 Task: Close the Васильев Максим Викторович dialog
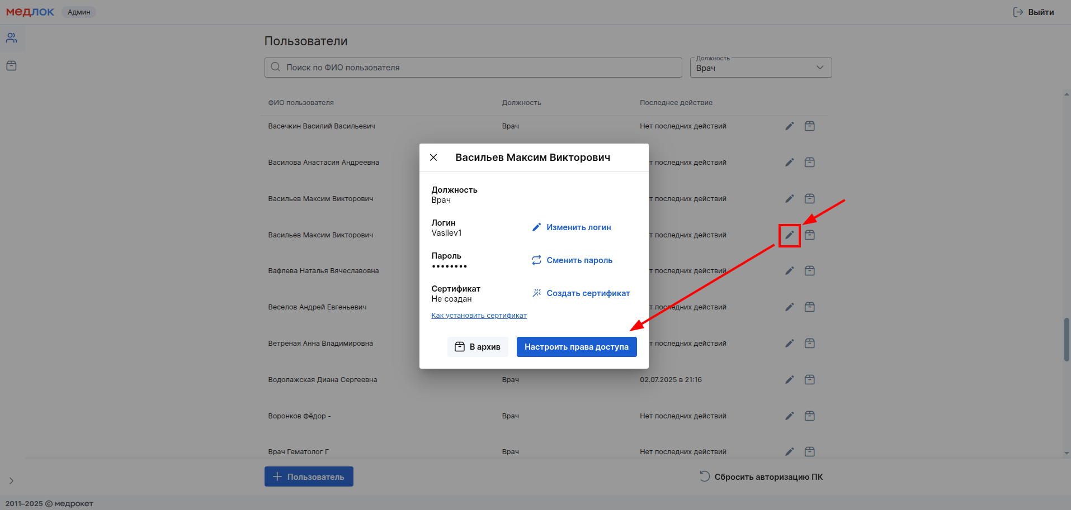point(433,158)
